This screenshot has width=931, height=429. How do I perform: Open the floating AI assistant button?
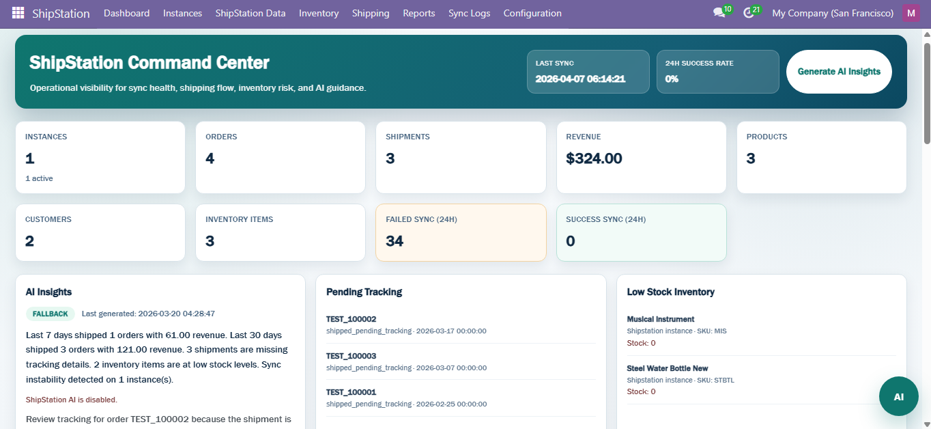point(898,396)
